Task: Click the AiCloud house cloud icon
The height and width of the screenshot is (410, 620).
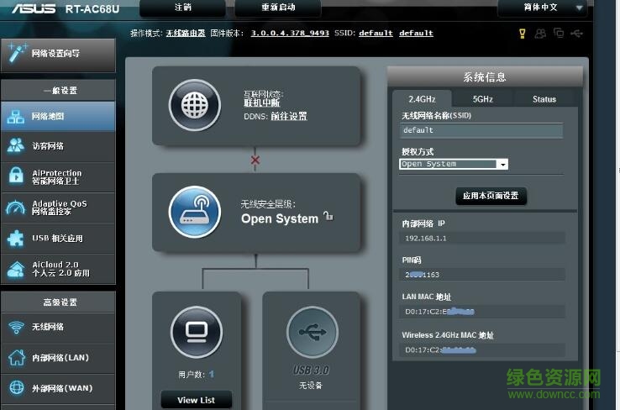Action: pos(16,269)
